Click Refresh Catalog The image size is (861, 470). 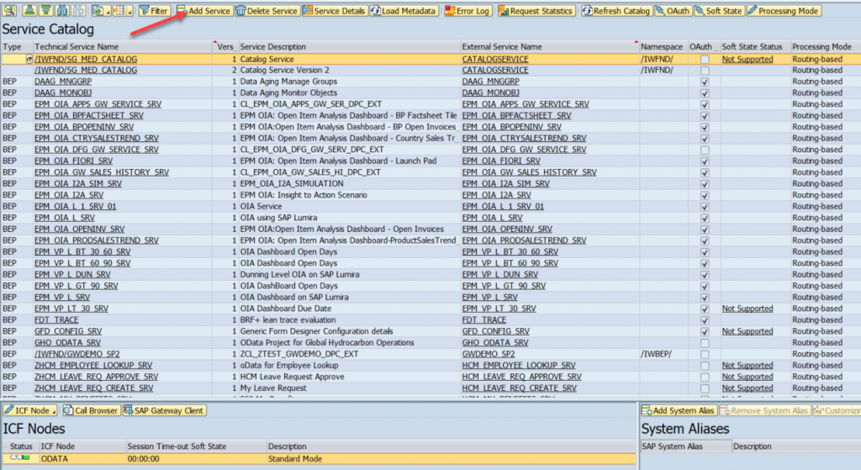(616, 10)
